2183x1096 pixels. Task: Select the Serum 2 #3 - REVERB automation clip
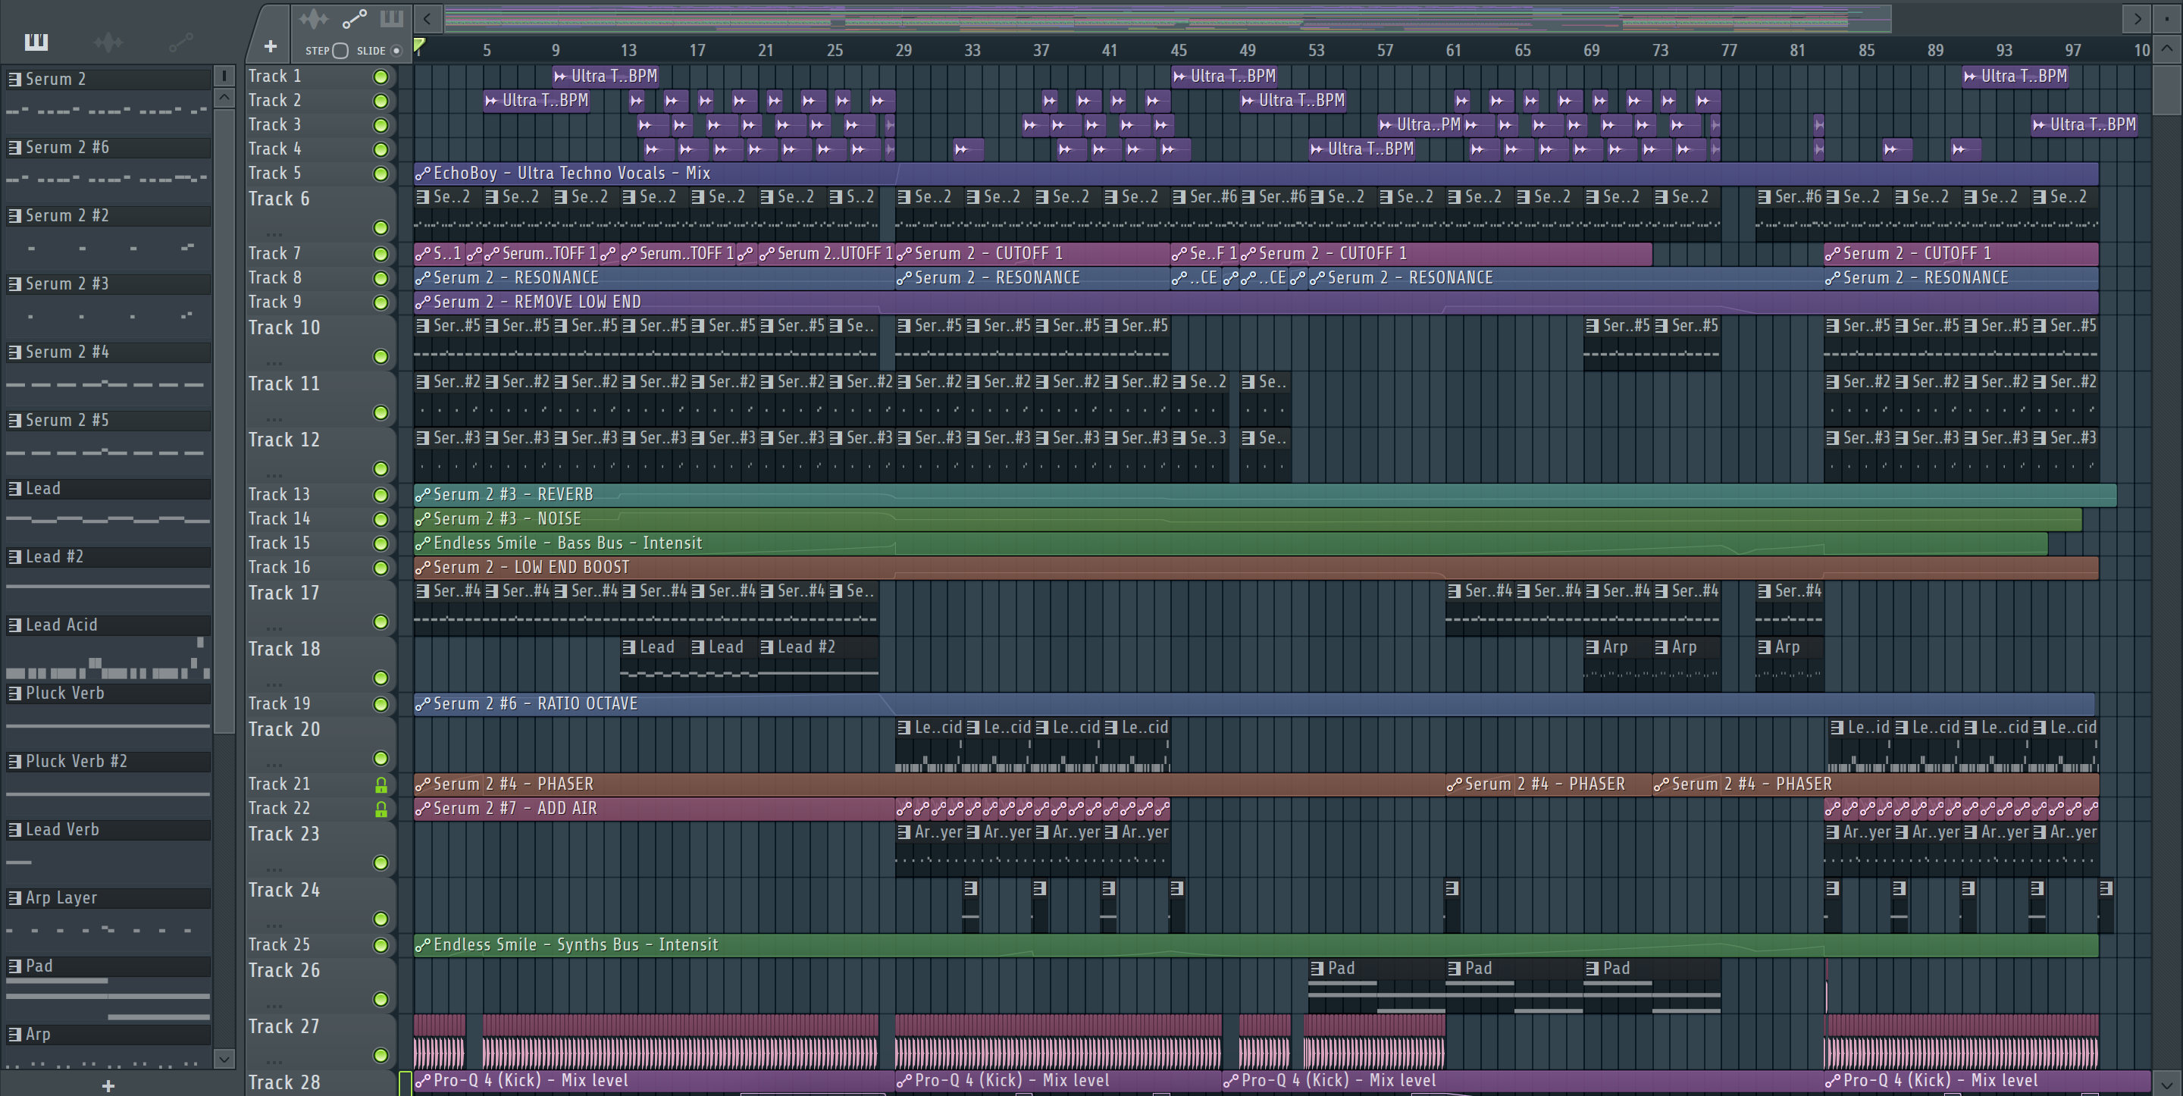click(x=1264, y=495)
